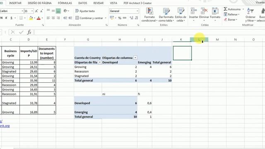Open FÓRMULAS ribbon tab
The image size is (265, 149).
(65, 3)
